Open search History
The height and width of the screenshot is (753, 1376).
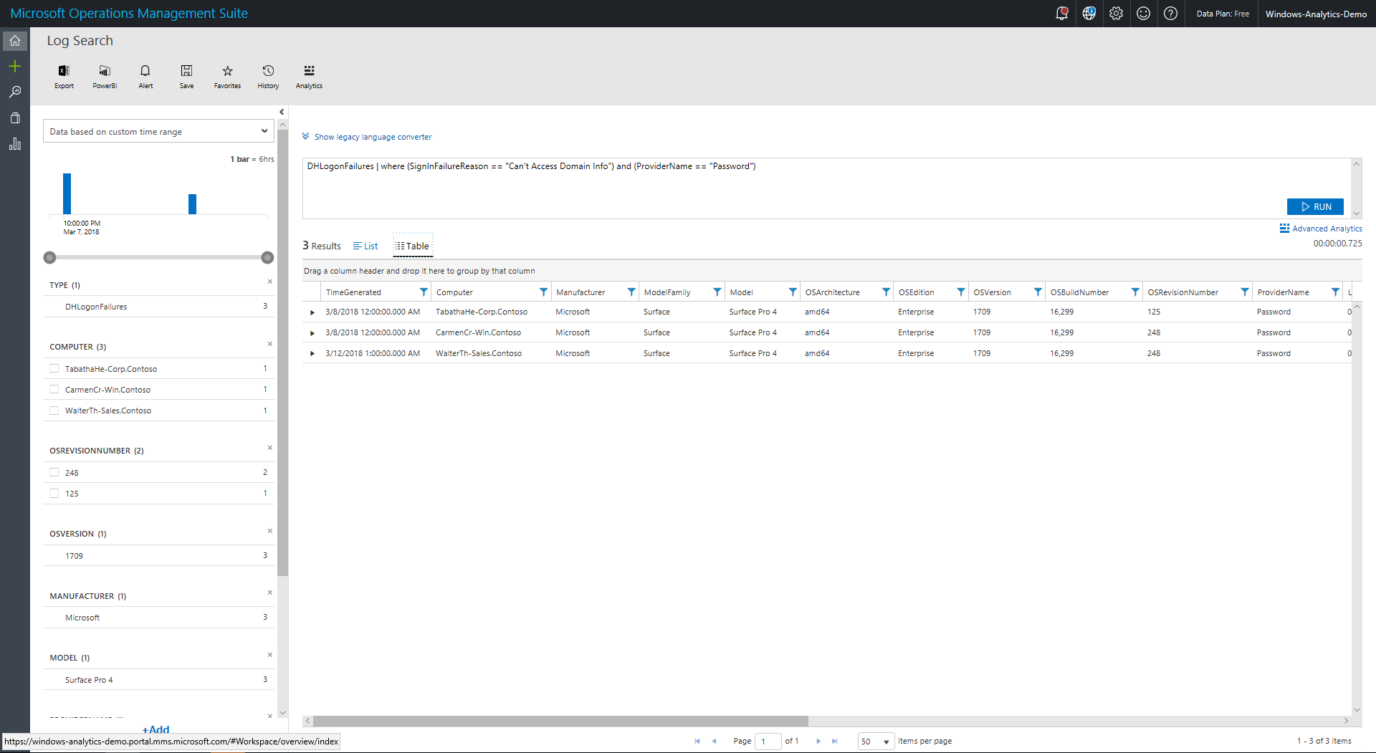268,76
